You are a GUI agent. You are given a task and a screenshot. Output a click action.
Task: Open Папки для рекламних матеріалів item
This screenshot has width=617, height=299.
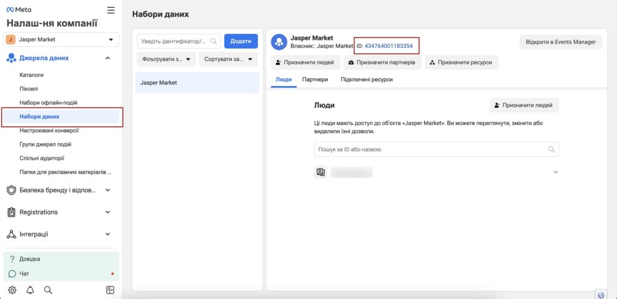pyautogui.click(x=66, y=172)
